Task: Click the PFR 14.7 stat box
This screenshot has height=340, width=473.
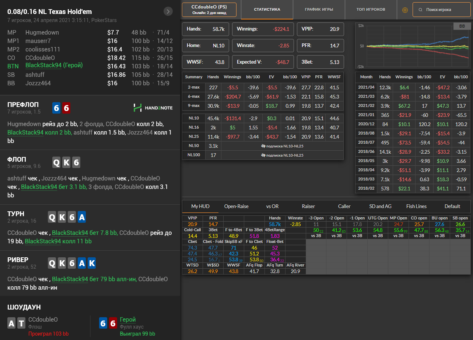Action: 320,46
